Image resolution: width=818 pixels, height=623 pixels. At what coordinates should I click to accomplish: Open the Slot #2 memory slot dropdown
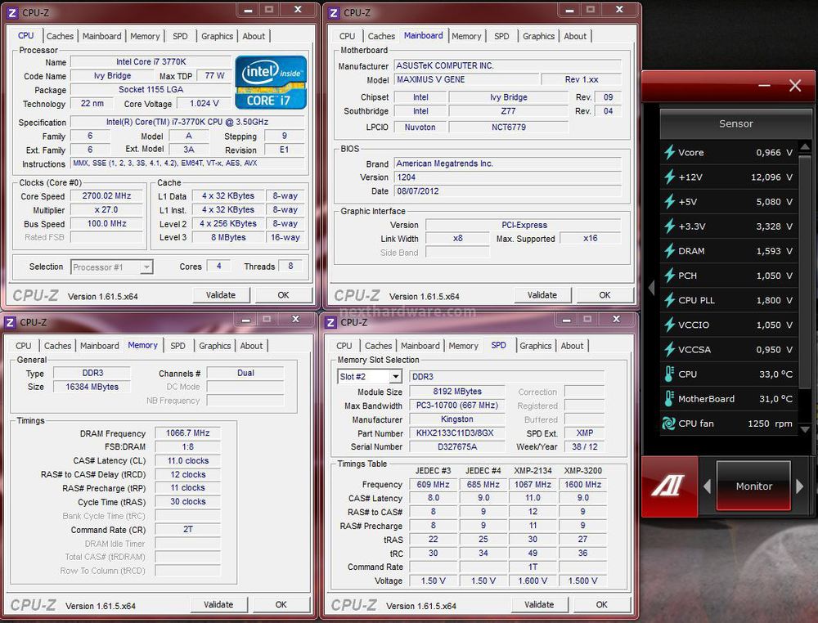[x=396, y=376]
